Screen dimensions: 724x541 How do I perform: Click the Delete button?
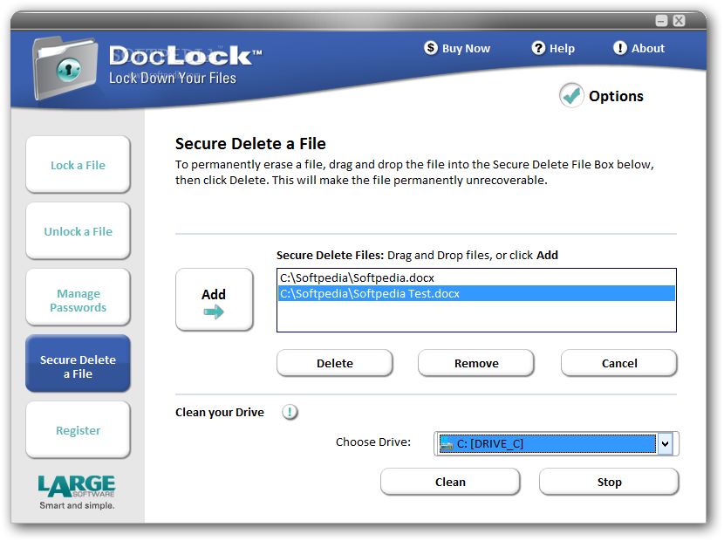click(x=335, y=363)
